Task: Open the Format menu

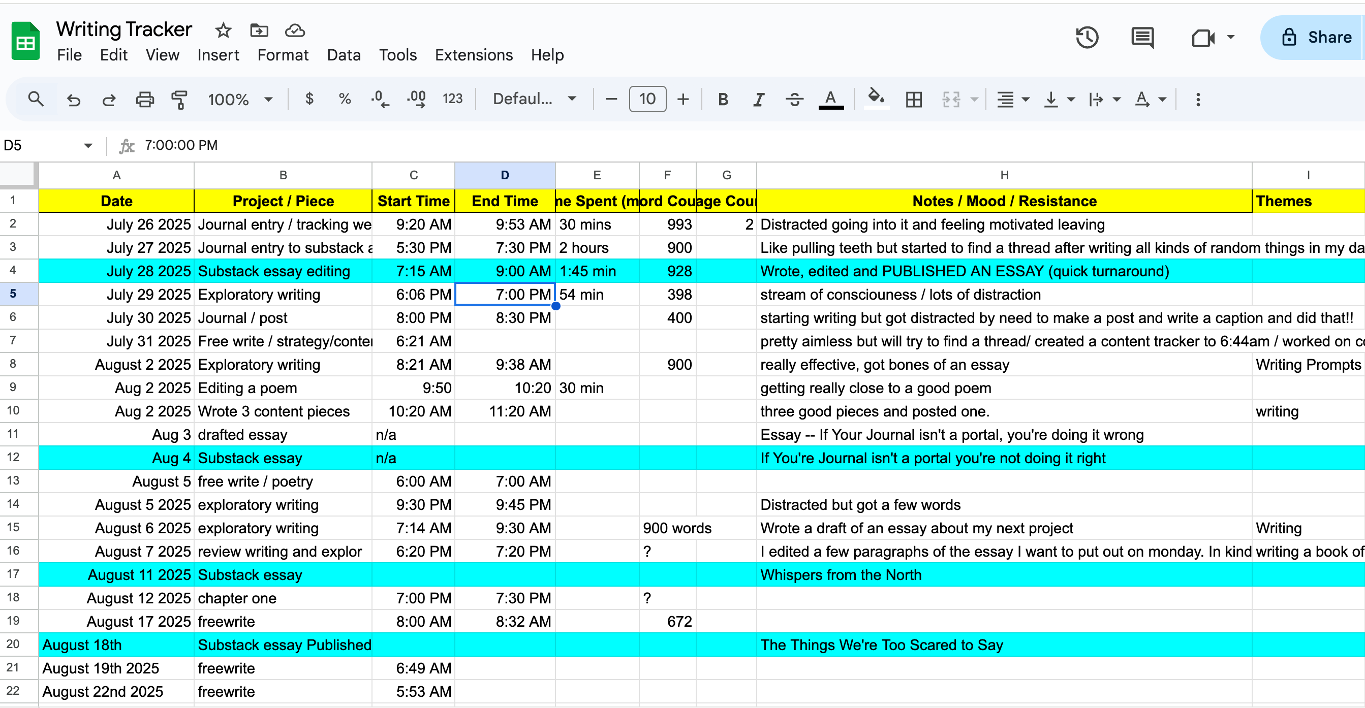Action: click(x=283, y=55)
